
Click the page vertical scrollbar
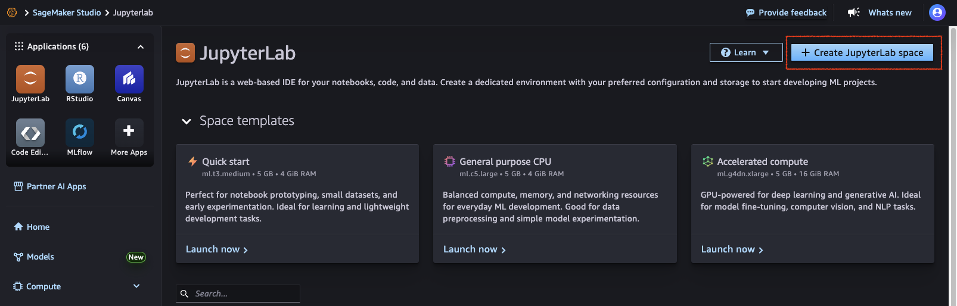952,166
